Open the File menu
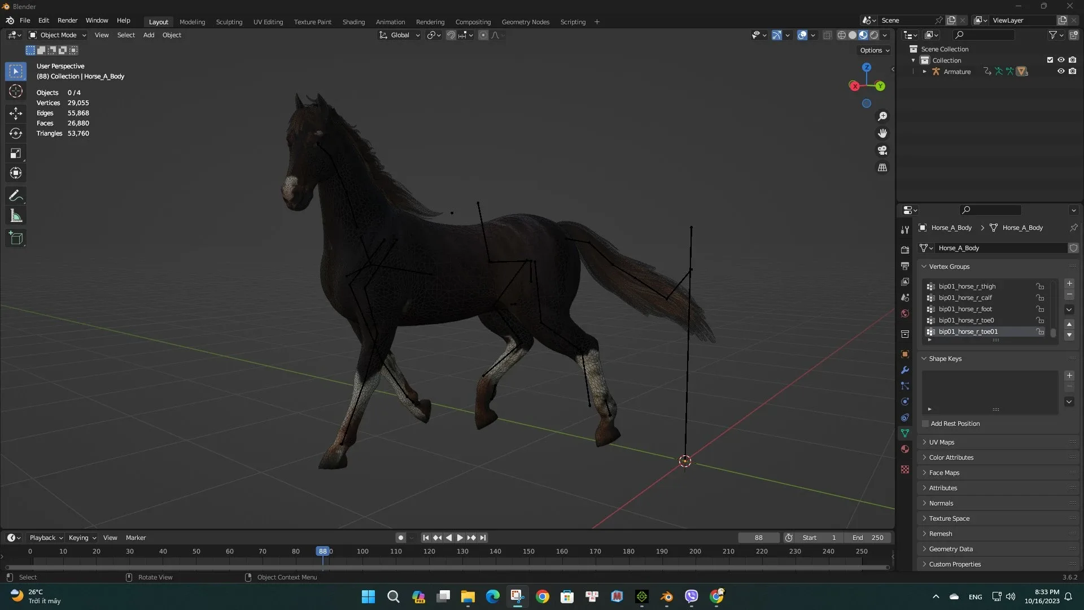The height and width of the screenshot is (610, 1084). [25, 20]
